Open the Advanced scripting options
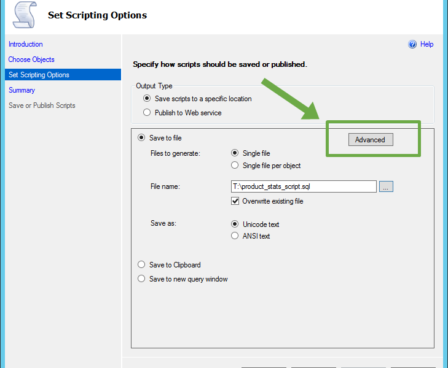 point(371,140)
